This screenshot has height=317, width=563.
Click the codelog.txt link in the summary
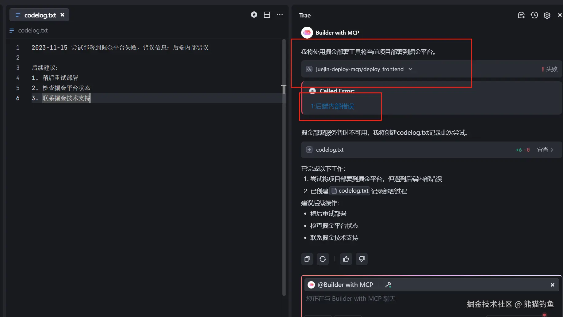(x=353, y=191)
